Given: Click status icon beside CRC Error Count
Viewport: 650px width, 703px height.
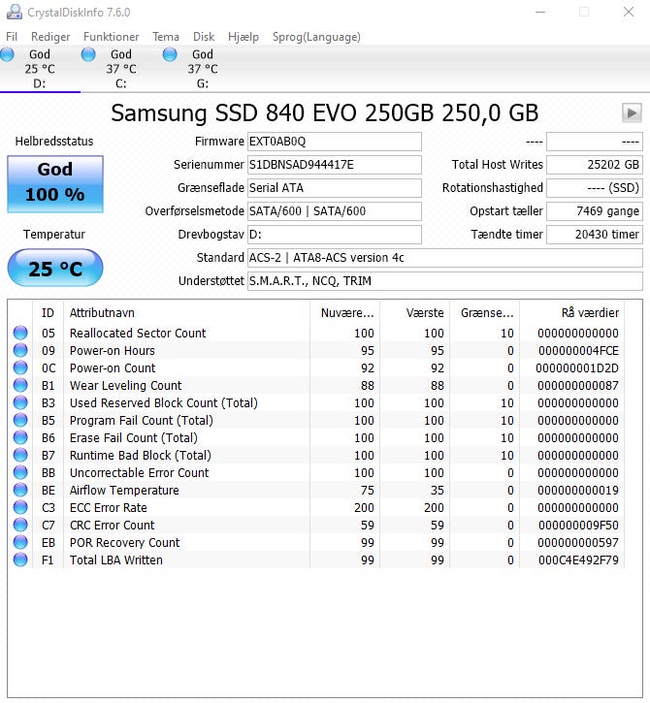Looking at the screenshot, I should (20, 526).
